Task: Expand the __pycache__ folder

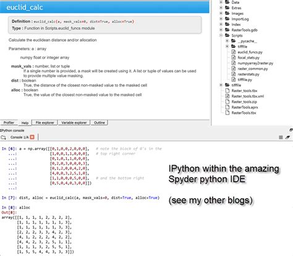Action: click(227, 41)
